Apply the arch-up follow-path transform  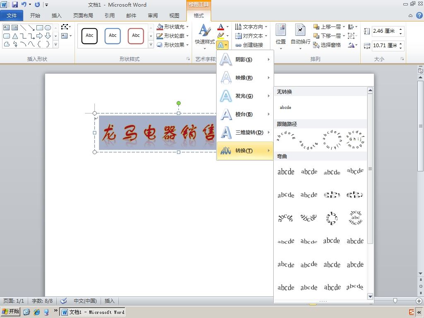(x=286, y=140)
